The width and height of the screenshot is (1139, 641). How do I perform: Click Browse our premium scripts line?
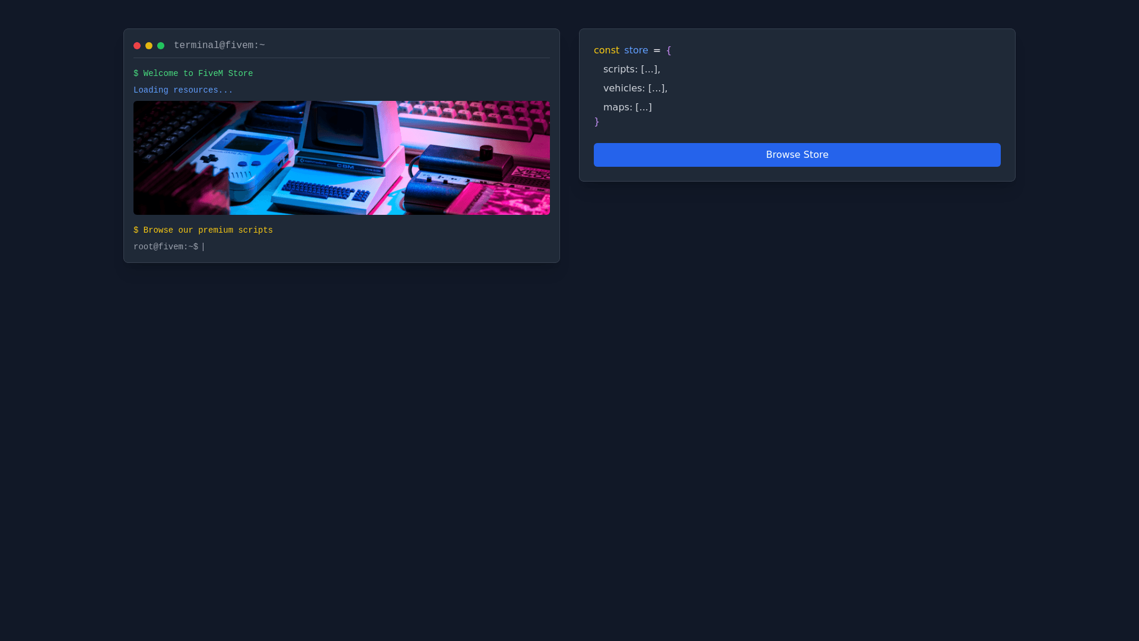point(203,230)
